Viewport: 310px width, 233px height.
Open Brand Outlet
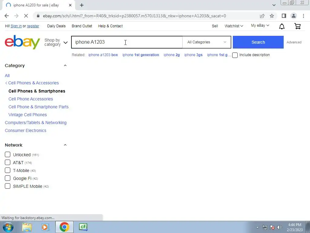(82, 26)
